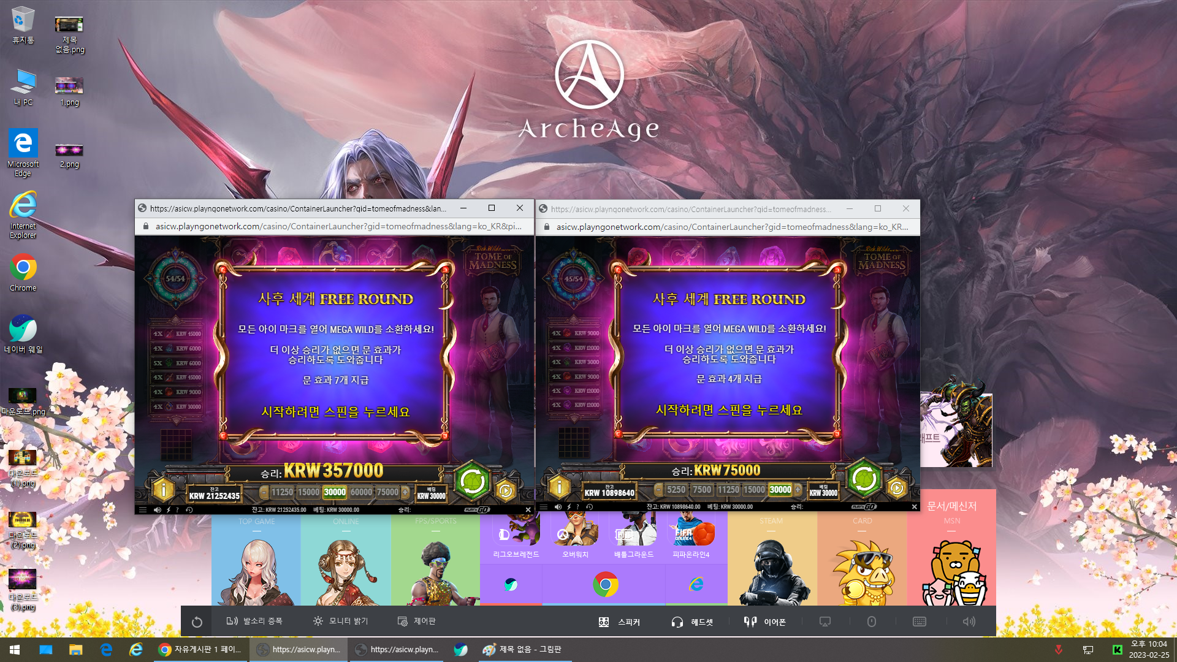The height and width of the screenshot is (662, 1177).
Task: Open Internet Explorer from purple launcher panel
Action: pyautogui.click(x=696, y=584)
